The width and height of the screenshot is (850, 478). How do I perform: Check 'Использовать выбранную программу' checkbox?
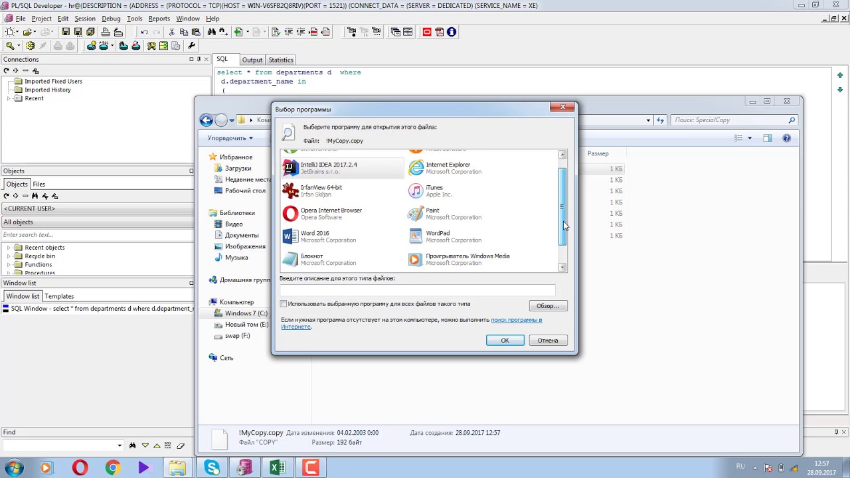point(284,304)
